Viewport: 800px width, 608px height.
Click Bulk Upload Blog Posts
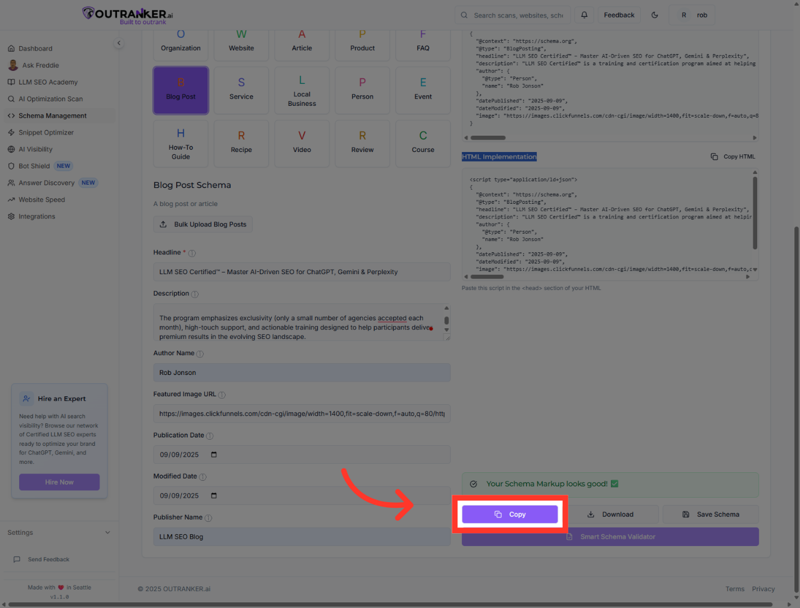click(x=203, y=224)
